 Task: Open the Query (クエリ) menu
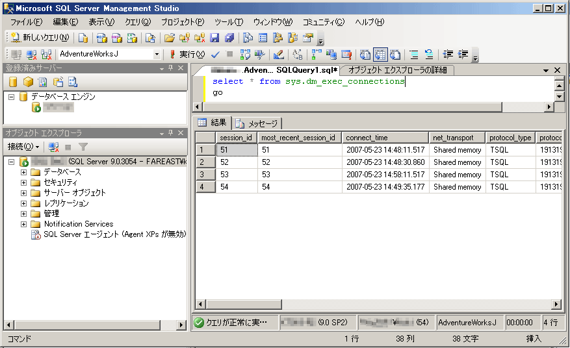(x=138, y=22)
